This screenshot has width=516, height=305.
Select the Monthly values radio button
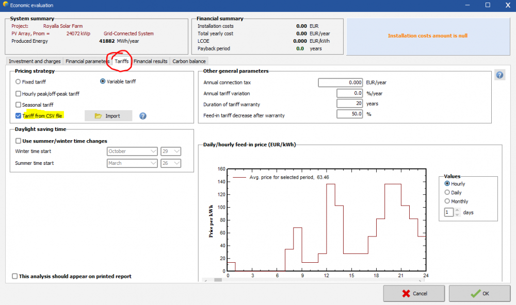click(x=447, y=201)
